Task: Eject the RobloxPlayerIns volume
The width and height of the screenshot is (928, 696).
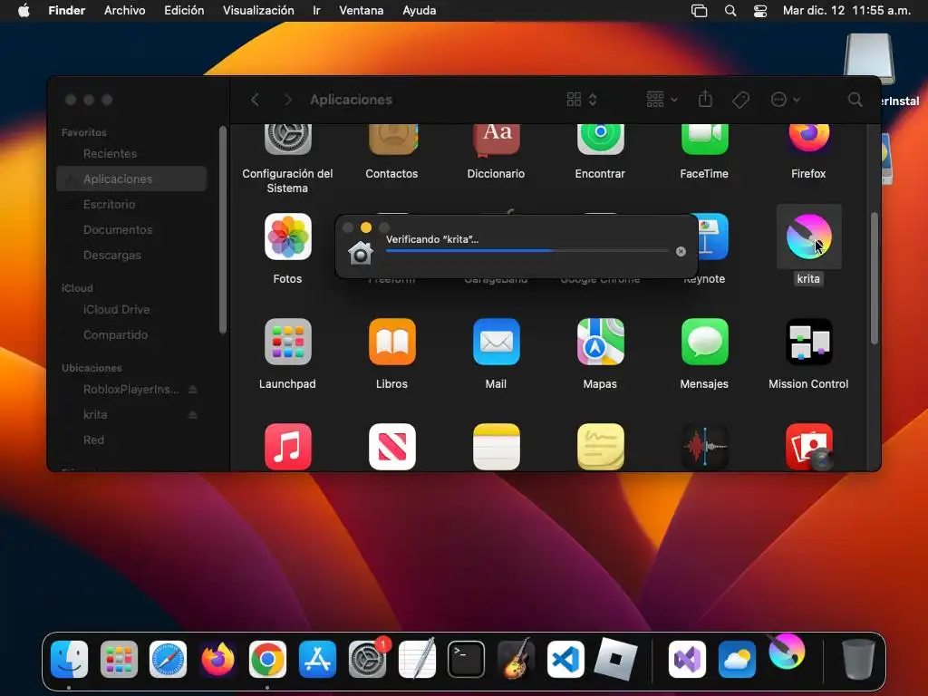Action: [192, 390]
